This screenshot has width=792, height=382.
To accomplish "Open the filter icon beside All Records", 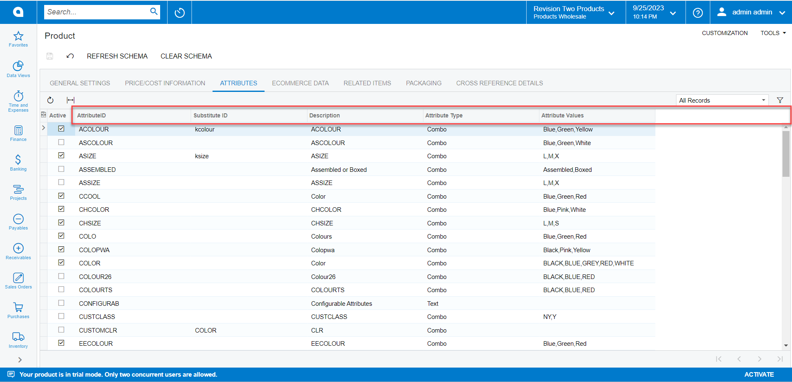I will tap(780, 100).
